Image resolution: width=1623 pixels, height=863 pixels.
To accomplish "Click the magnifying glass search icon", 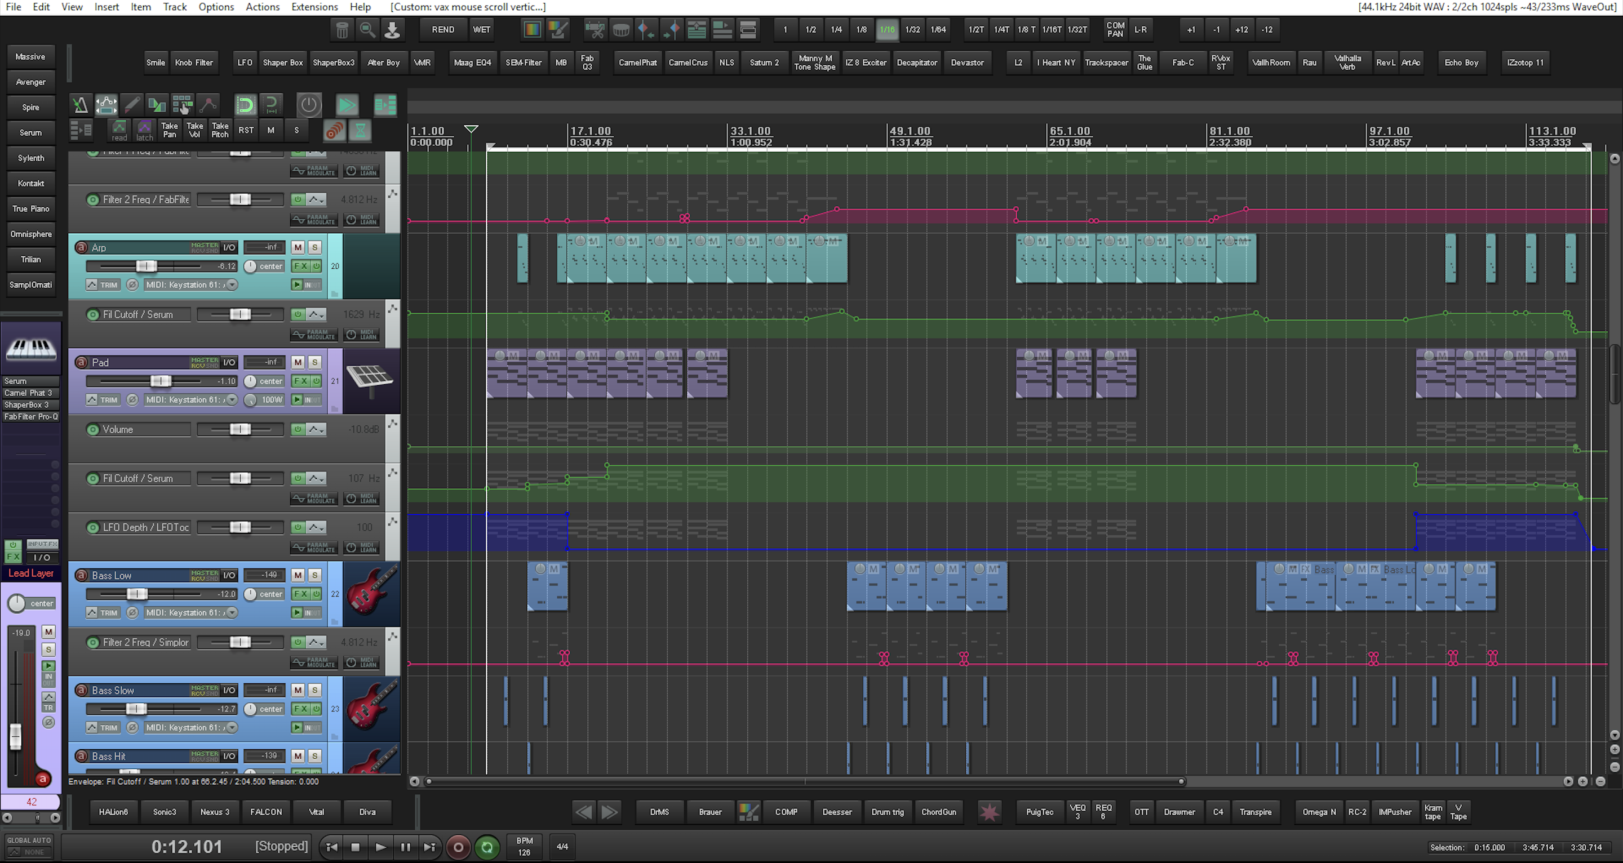I will [x=367, y=30].
